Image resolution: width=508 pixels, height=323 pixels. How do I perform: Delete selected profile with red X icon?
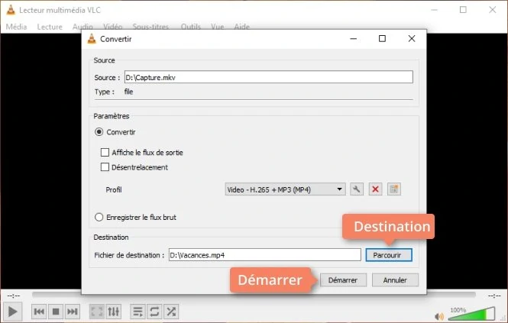[375, 189]
